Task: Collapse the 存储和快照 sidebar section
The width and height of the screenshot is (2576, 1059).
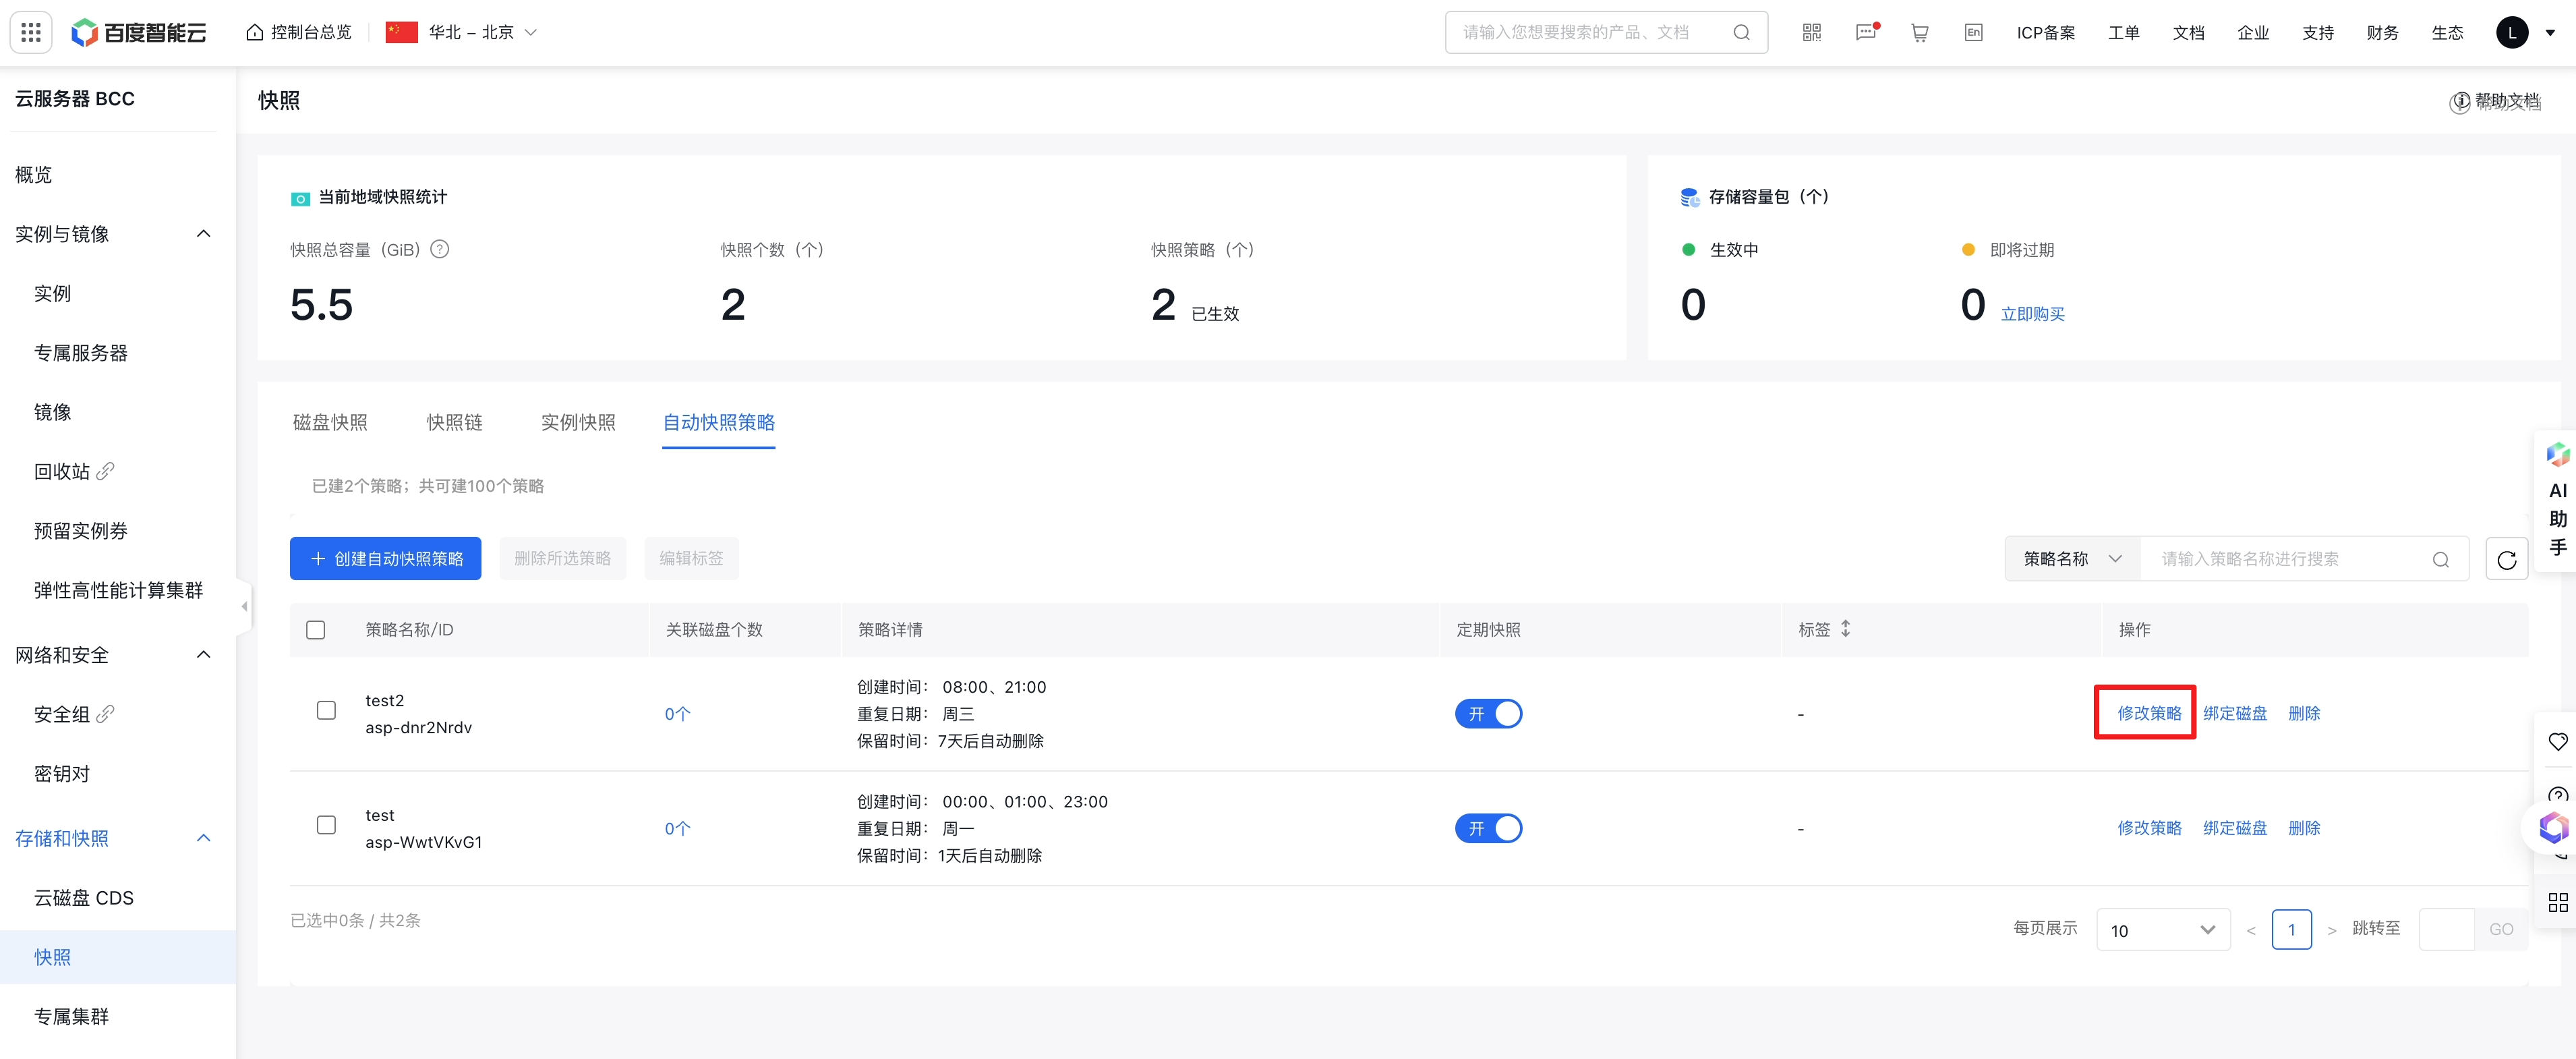Action: pos(204,838)
